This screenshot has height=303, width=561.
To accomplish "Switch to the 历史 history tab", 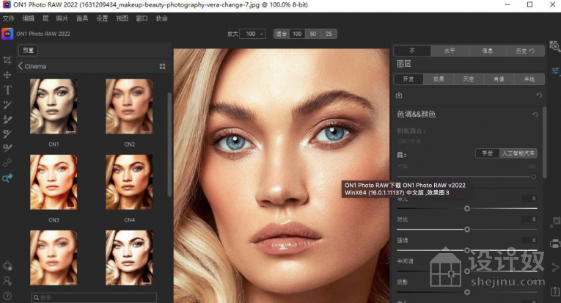I will pyautogui.click(x=525, y=51).
